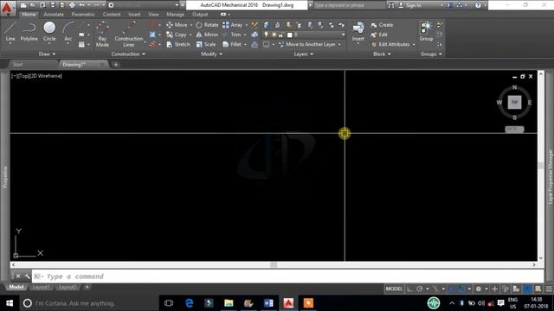The width and height of the screenshot is (554, 311).
Task: Open customization menu on status bar
Action: coord(549,289)
